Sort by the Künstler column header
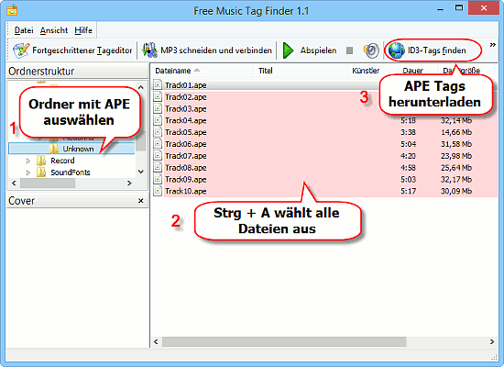Image resolution: width=504 pixels, height=367 pixels. [371, 71]
